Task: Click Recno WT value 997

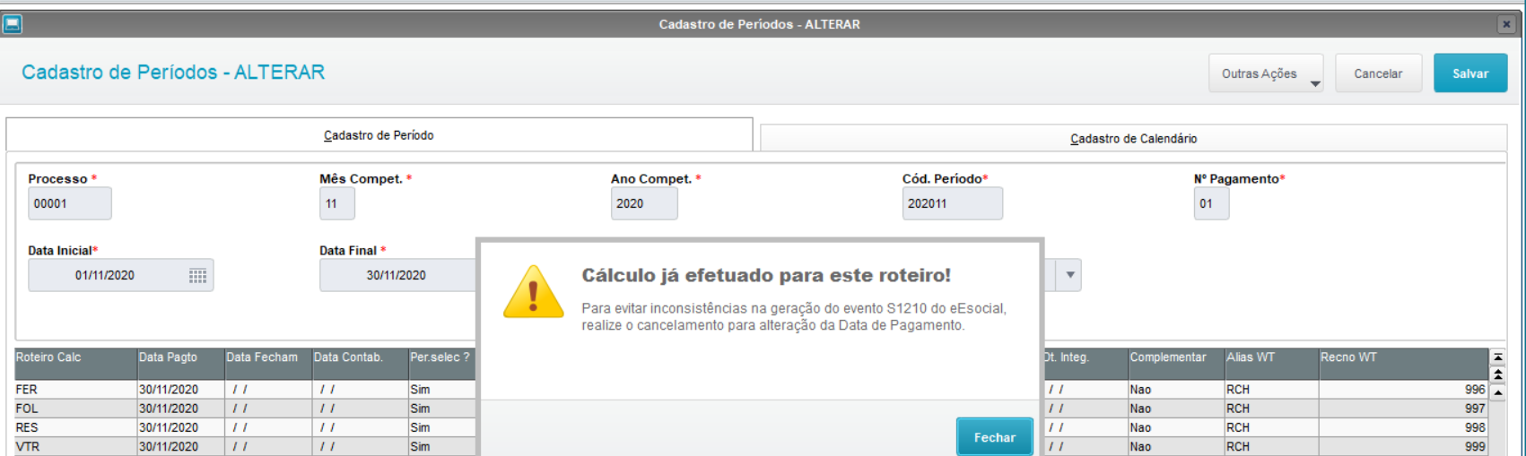Action: tap(1403, 409)
